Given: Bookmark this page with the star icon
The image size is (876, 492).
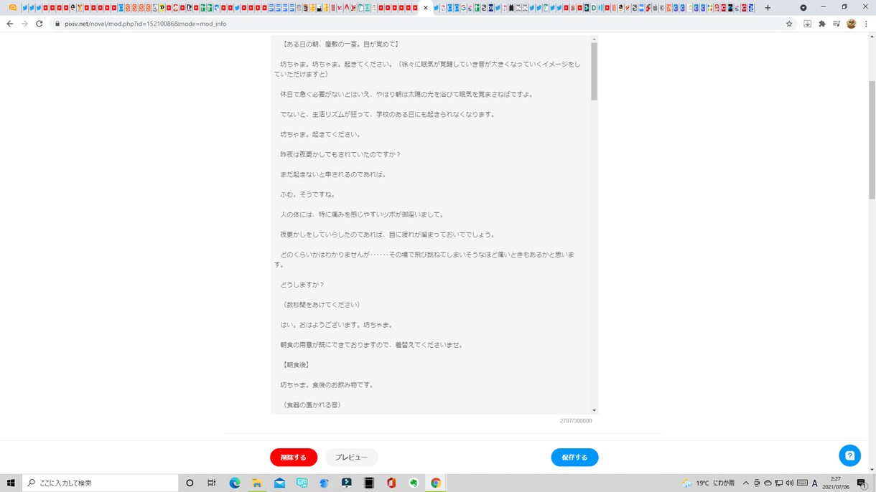Looking at the screenshot, I should [789, 24].
